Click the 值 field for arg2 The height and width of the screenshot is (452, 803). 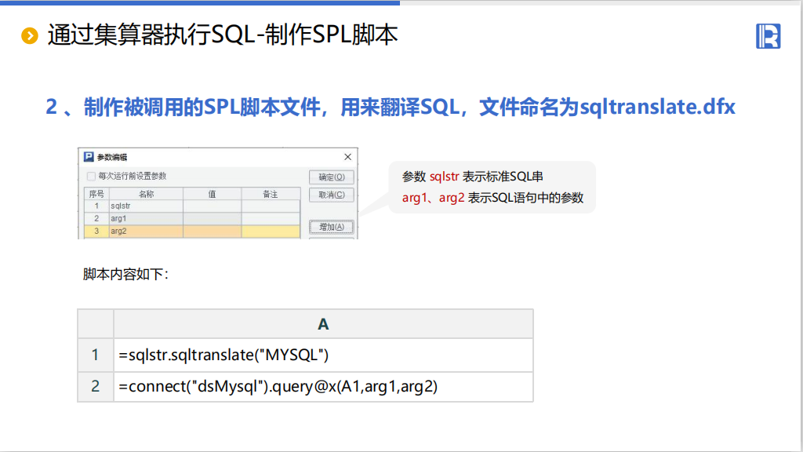(212, 231)
